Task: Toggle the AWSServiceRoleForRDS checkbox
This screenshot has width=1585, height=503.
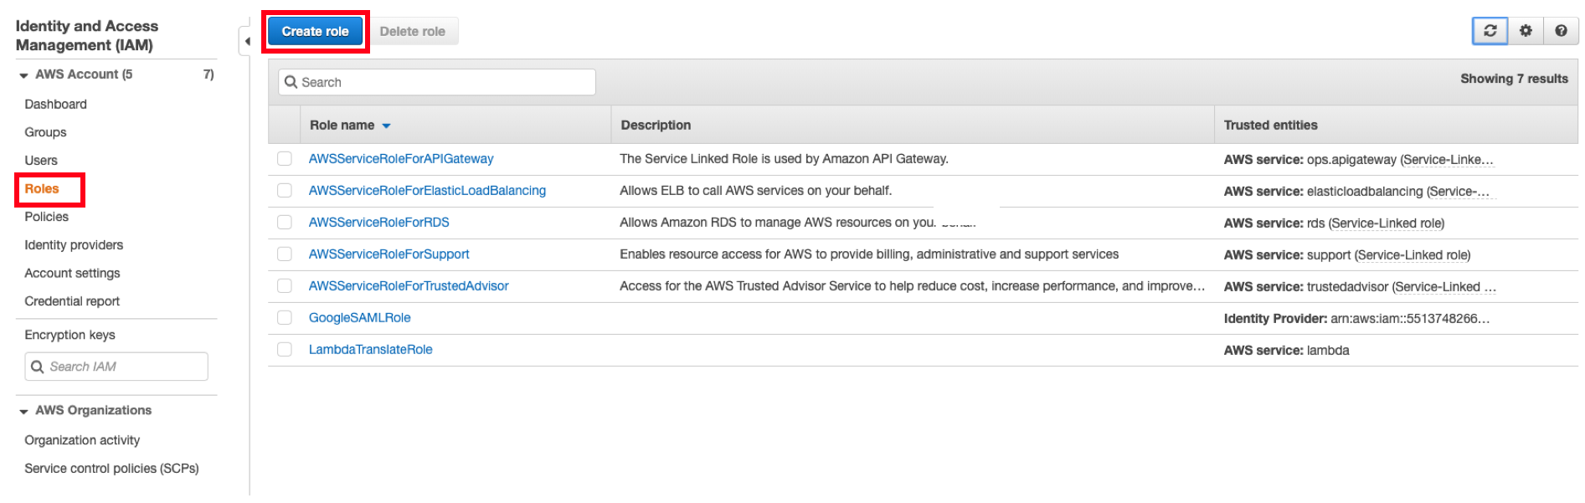Action: 285,223
